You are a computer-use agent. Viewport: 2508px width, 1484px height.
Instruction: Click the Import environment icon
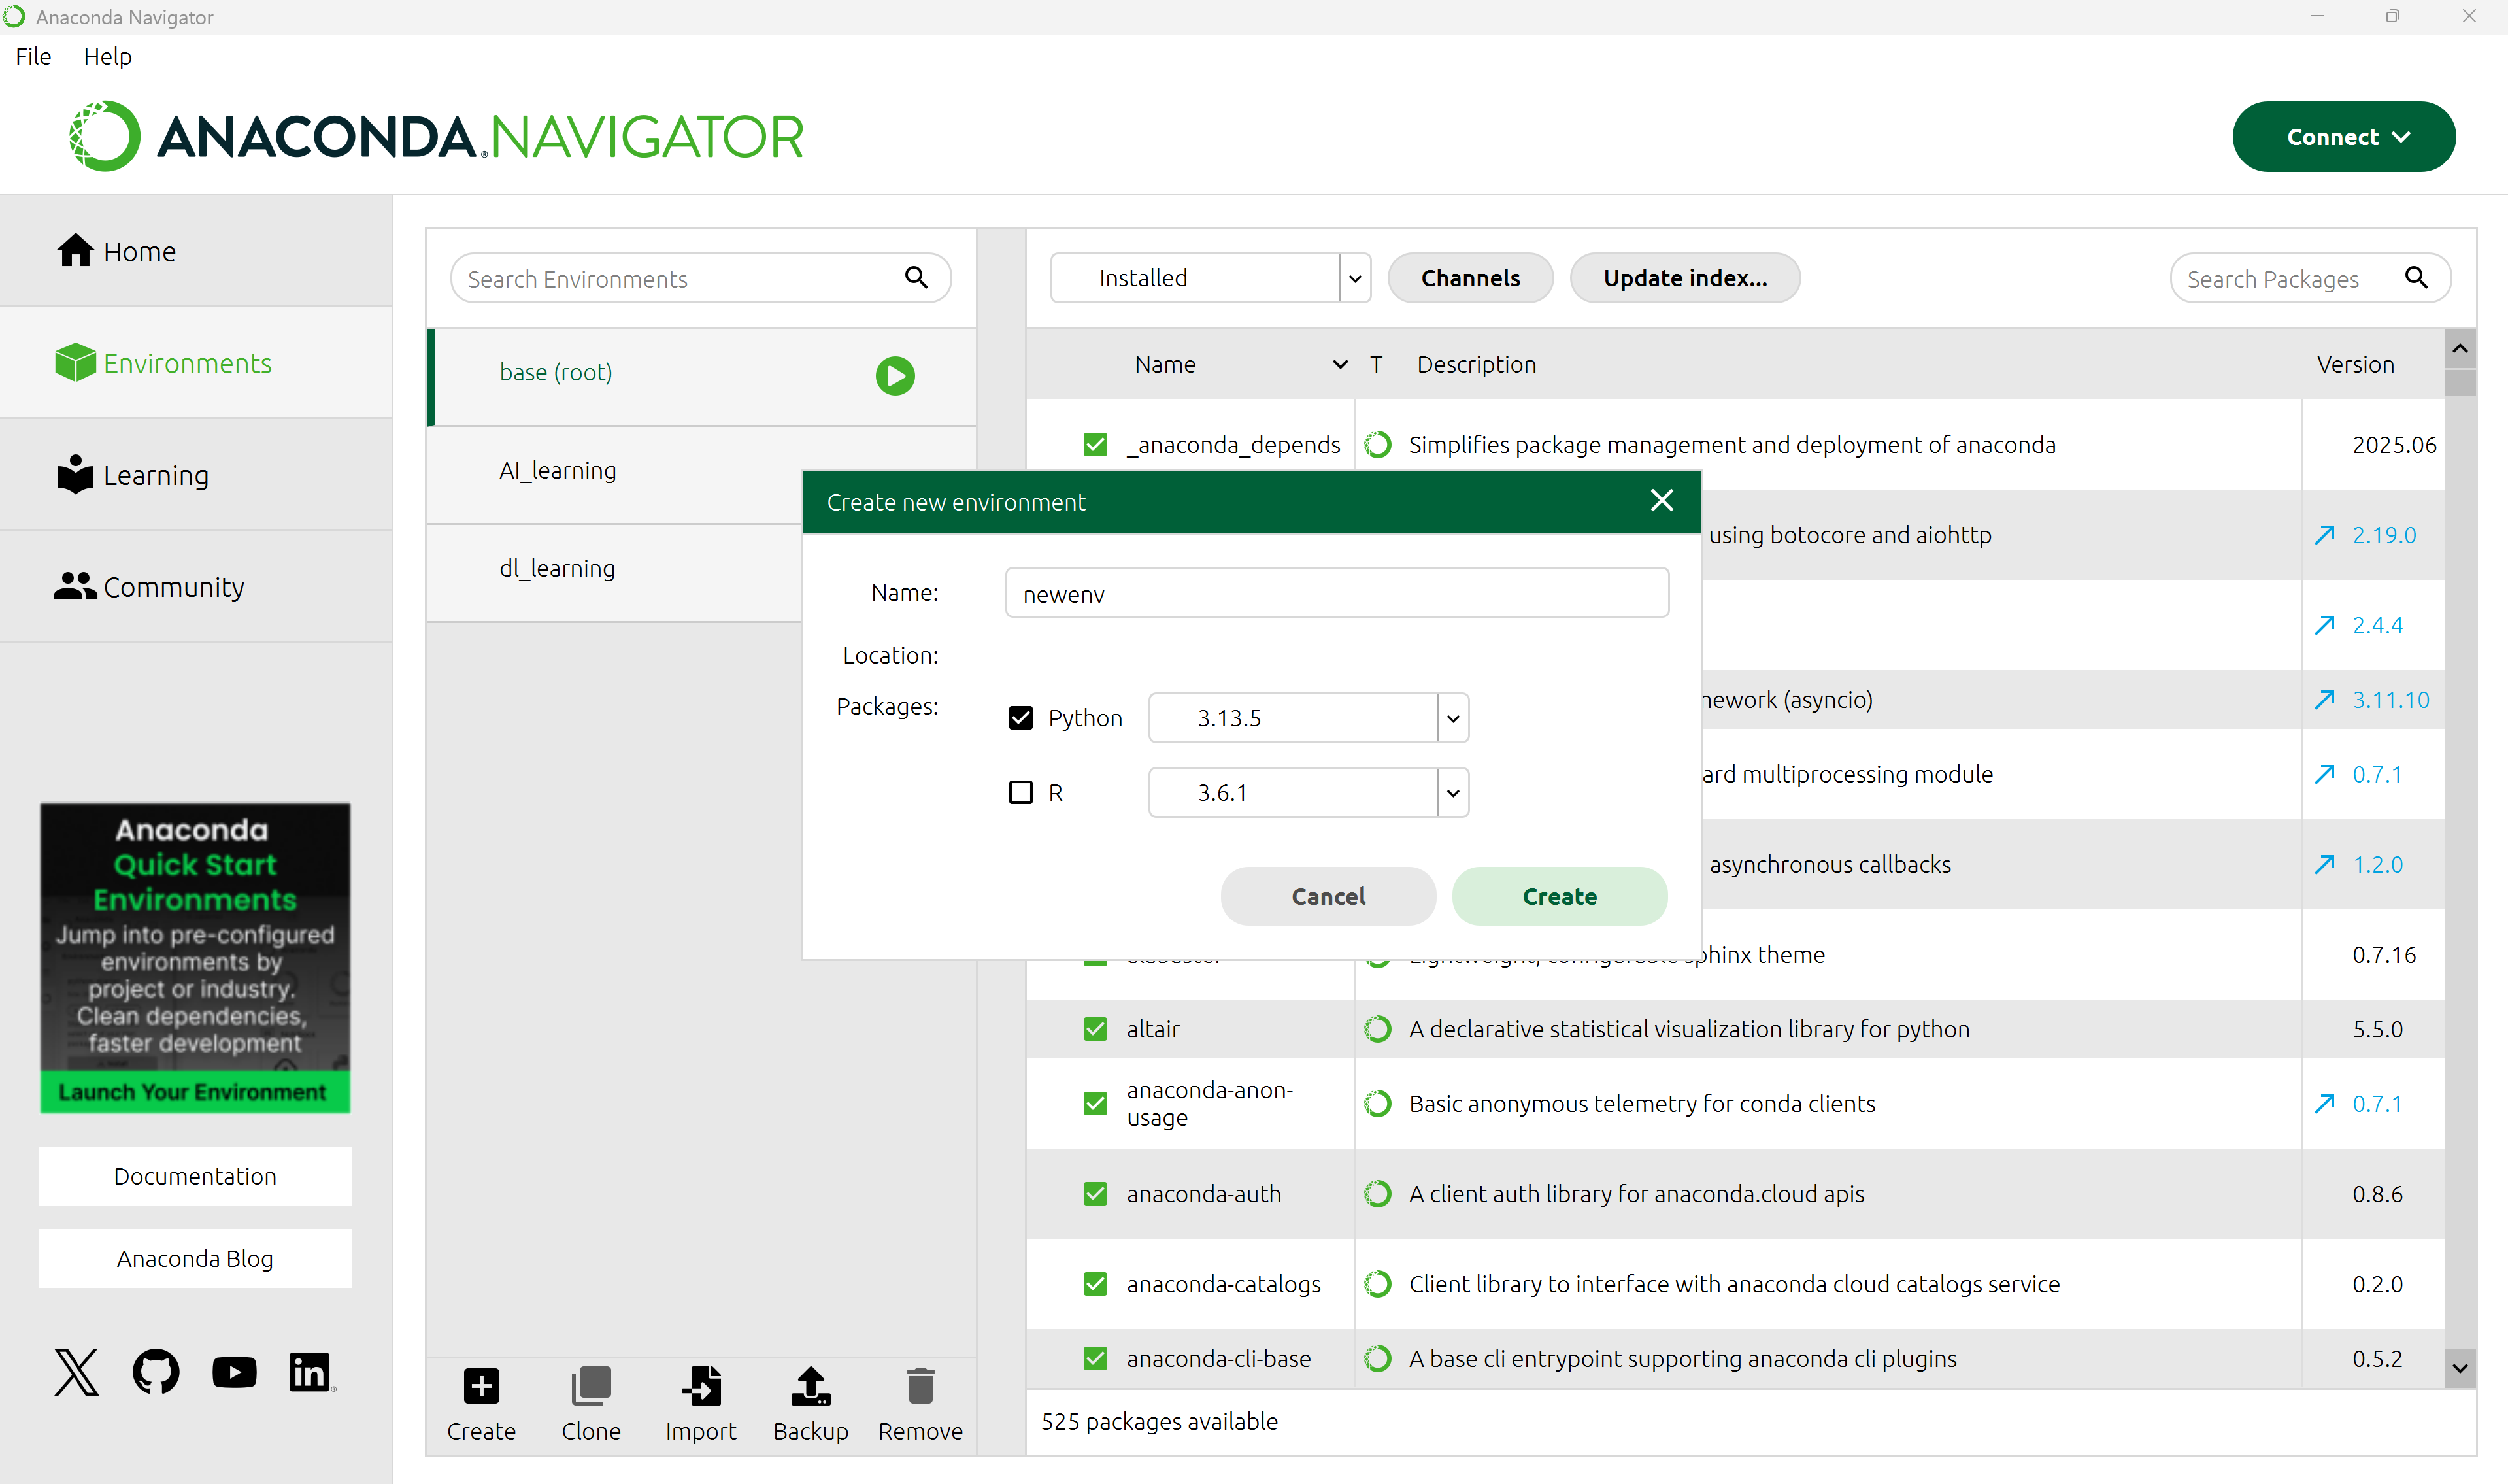701,1387
